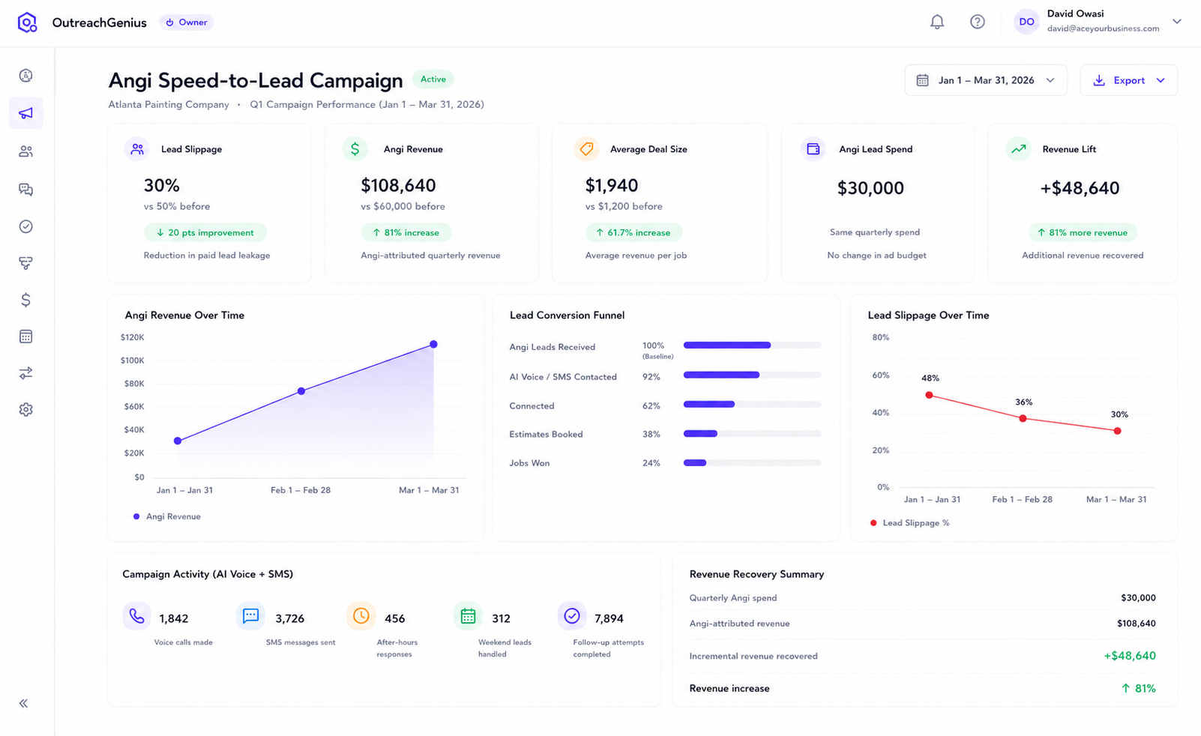The image size is (1201, 736).
Task: Click the 30% lead slippage data point
Action: 1118,431
